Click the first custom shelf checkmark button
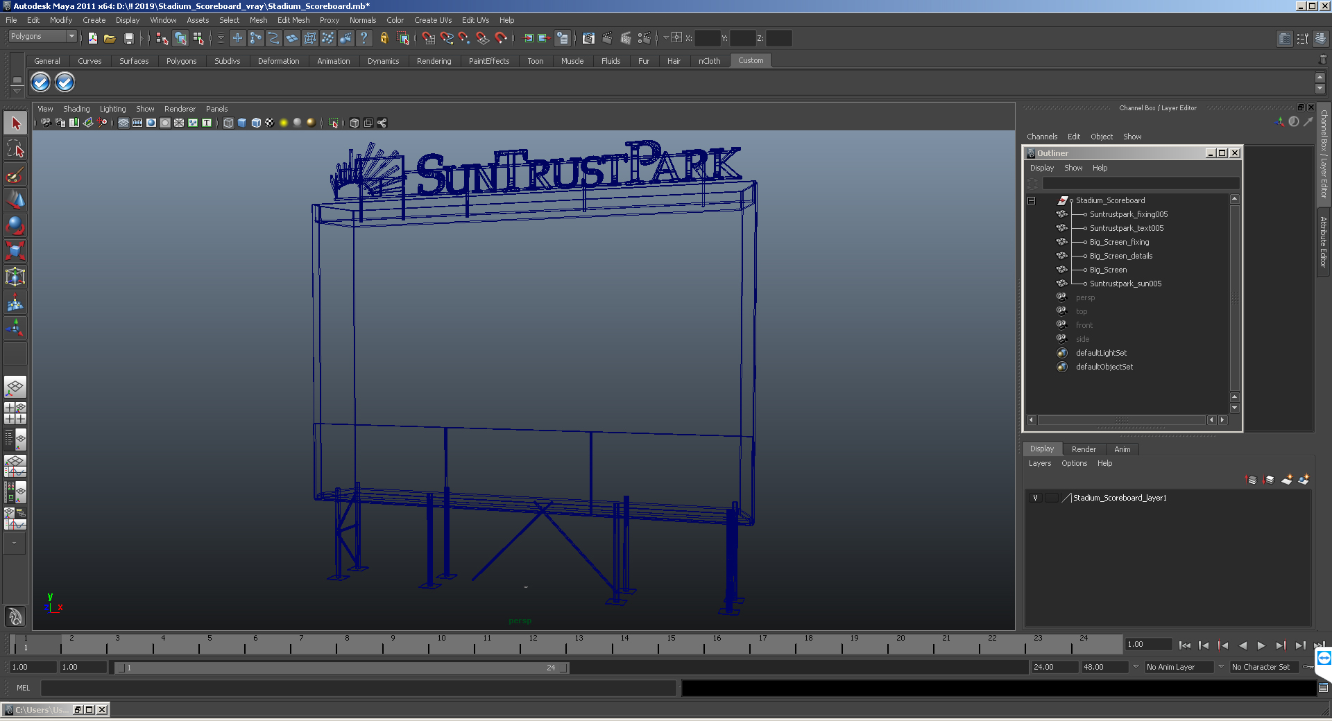Viewport: 1332px width, 721px height. click(41, 82)
